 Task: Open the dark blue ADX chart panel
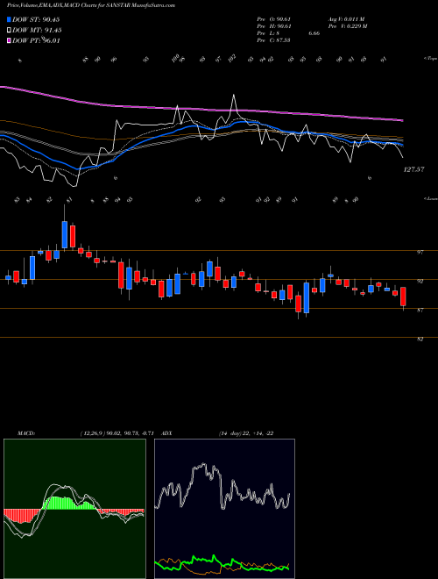[x=224, y=509]
